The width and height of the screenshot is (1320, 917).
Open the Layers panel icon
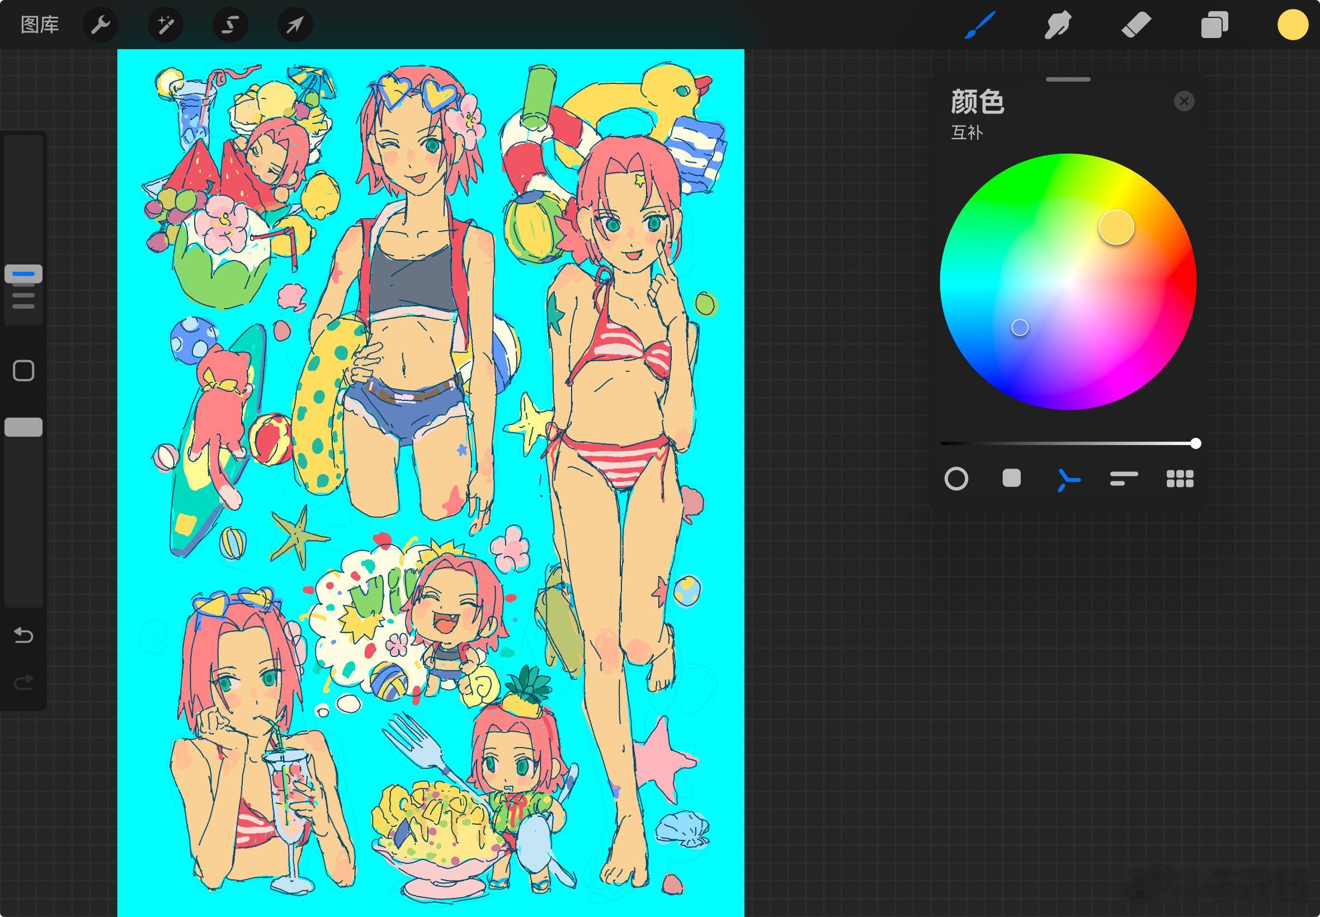click(1214, 25)
